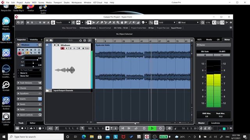Image resolution: width=250 pixels, height=140 pixels.
Task: Click the Redo arrow in Cubase toolbar
Action: coord(22,23)
